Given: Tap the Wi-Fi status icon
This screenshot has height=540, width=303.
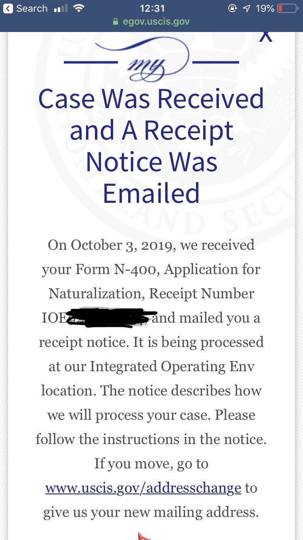Looking at the screenshot, I should [78, 9].
